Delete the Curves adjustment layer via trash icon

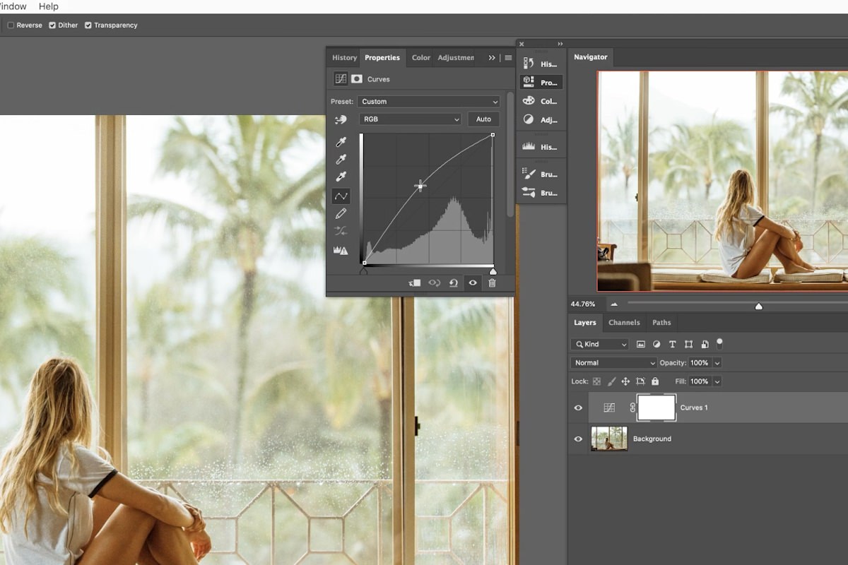[492, 282]
